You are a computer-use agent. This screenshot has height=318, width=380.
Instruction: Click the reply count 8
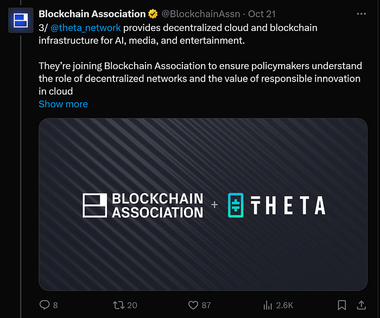[55, 305]
